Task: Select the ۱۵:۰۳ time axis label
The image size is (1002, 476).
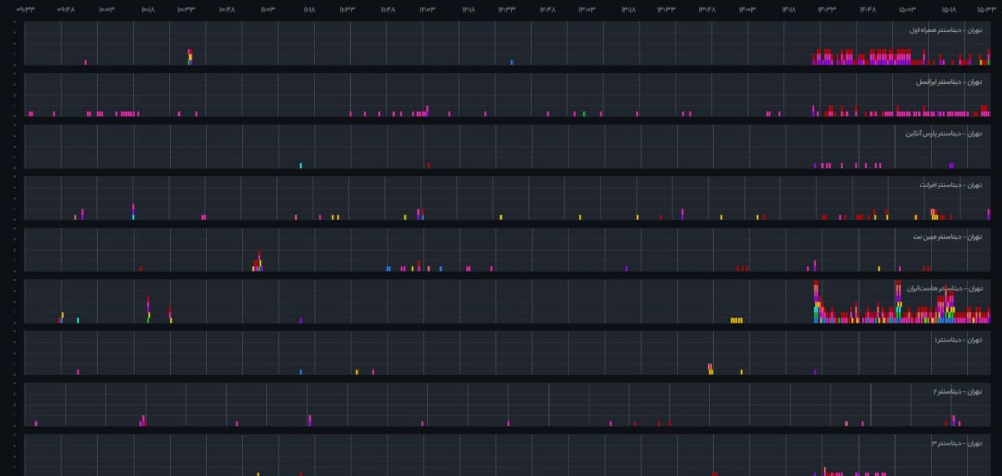Action: pyautogui.click(x=907, y=10)
